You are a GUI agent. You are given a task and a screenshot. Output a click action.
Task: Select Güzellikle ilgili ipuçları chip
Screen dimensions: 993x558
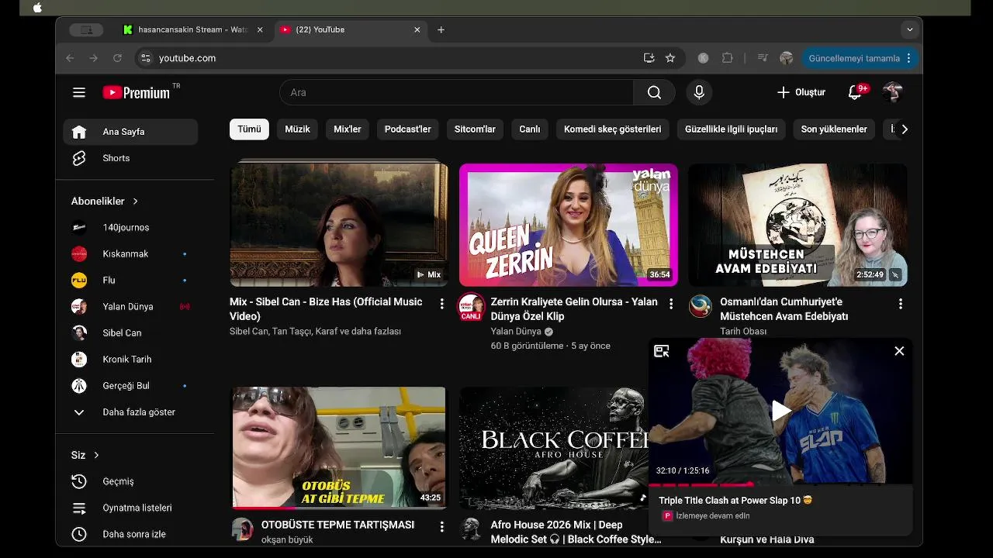click(x=731, y=129)
